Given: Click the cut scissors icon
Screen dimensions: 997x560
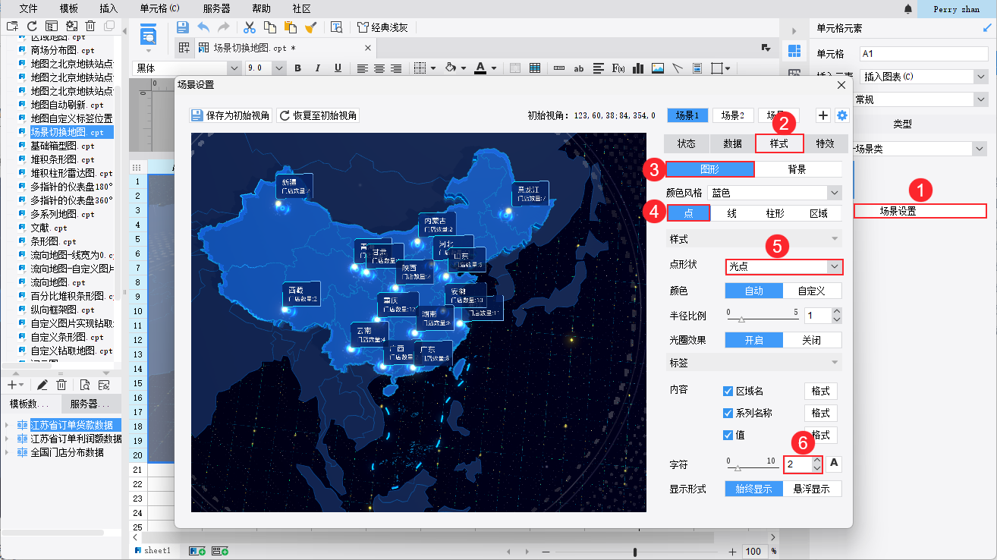Looking at the screenshot, I should [x=249, y=27].
